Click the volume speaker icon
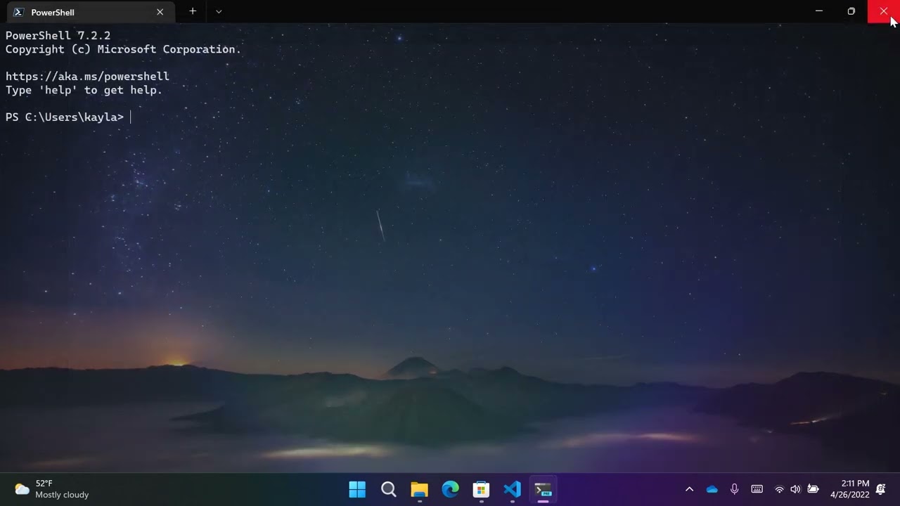Image resolution: width=900 pixels, height=506 pixels. click(x=795, y=489)
